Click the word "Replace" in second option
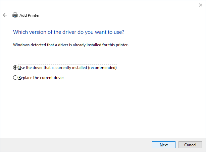206x152 pixels. pos(25,78)
